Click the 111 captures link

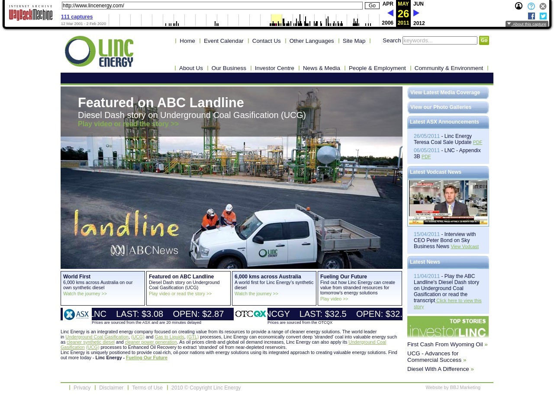[77, 17]
